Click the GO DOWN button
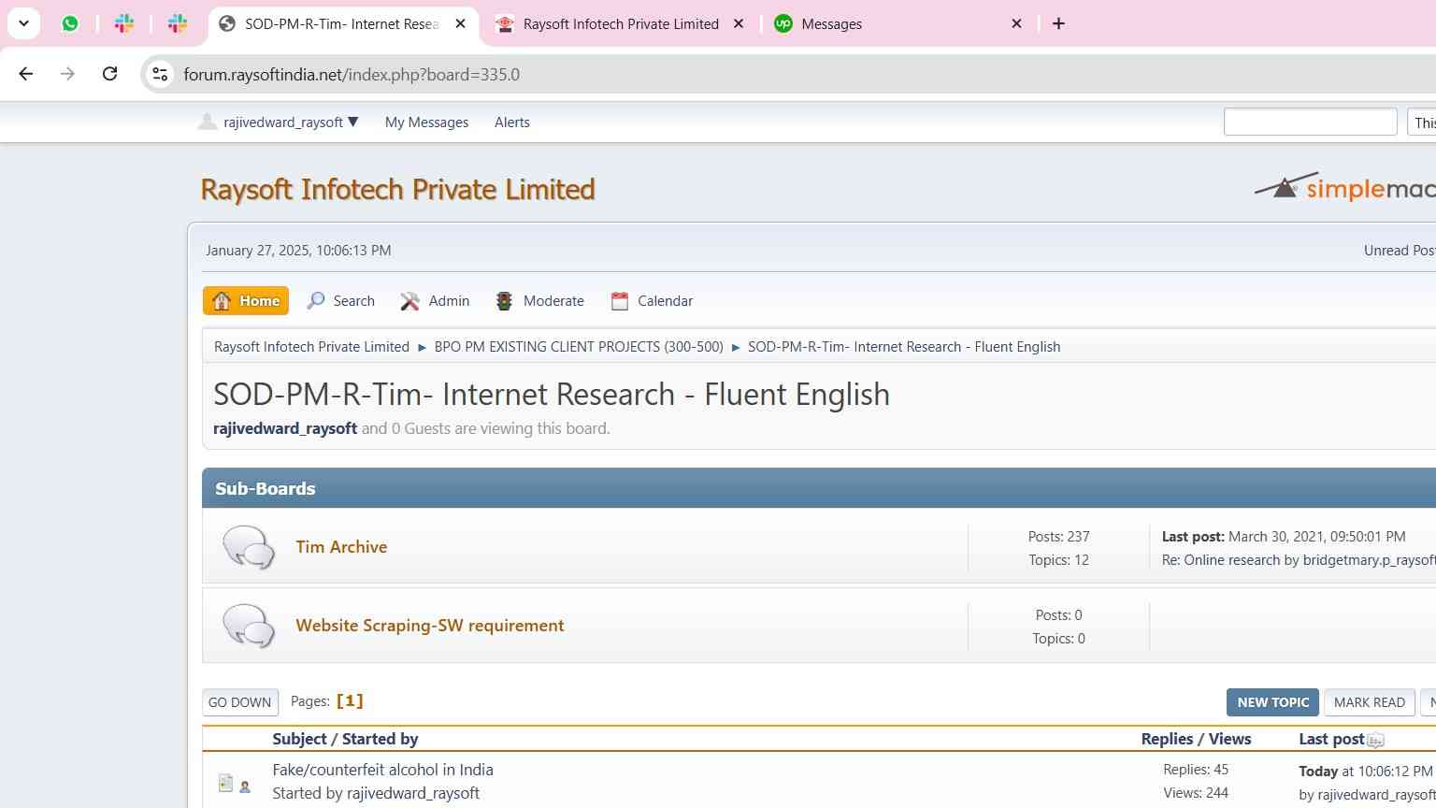The image size is (1436, 808). point(240,702)
